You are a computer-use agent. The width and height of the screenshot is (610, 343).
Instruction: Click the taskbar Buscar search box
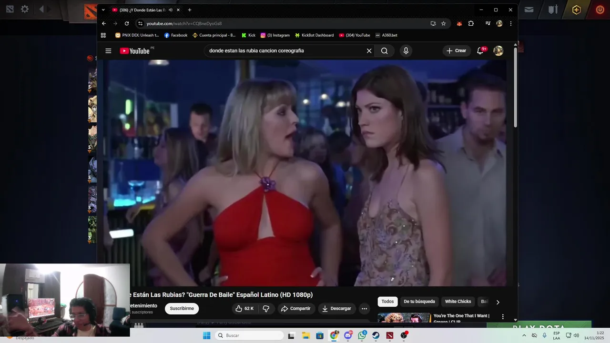pyautogui.click(x=248, y=335)
